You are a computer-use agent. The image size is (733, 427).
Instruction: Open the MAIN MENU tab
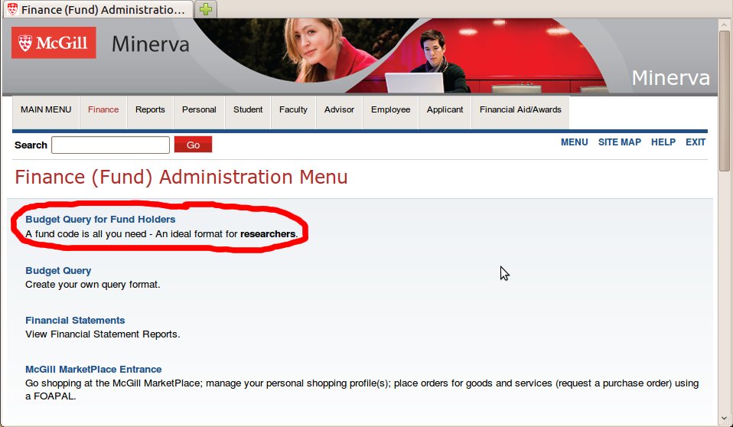pos(46,110)
